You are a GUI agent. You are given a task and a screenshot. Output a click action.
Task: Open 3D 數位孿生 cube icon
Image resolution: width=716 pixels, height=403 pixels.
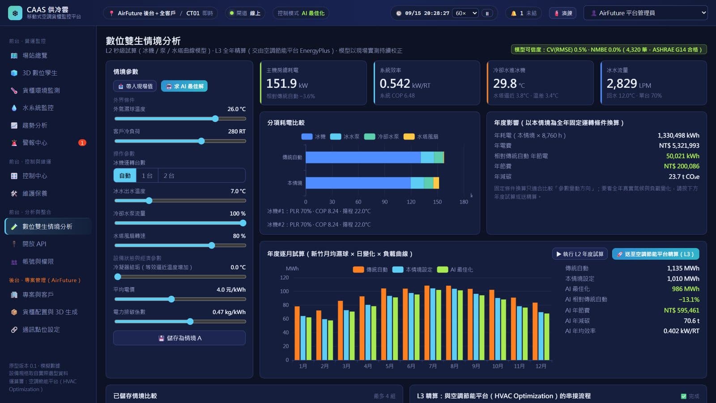point(14,73)
